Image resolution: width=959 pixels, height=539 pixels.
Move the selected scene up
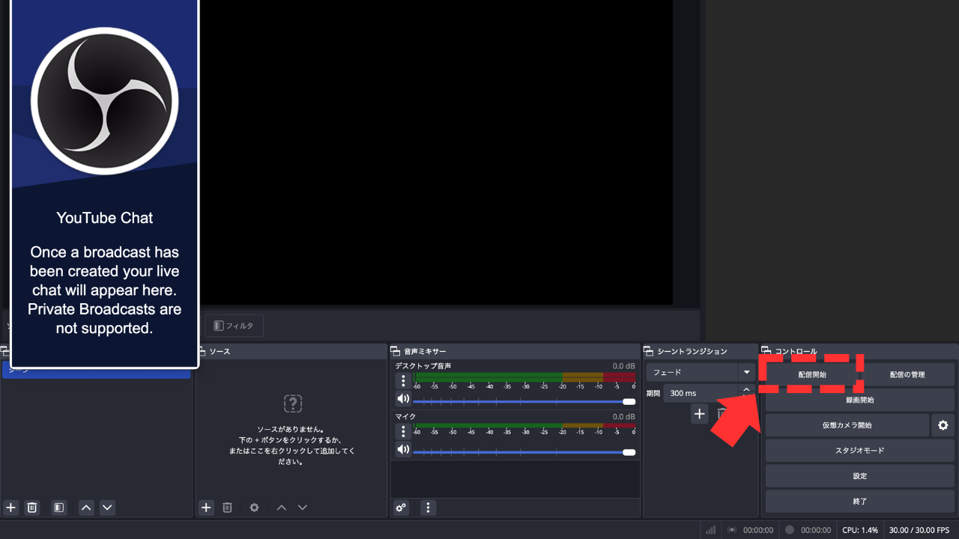tap(86, 508)
